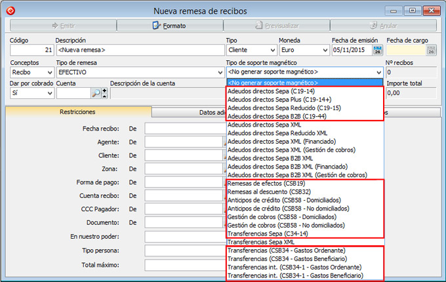Click the Cuenta search magnifier icon
The height and width of the screenshot is (282, 446).
96,93
